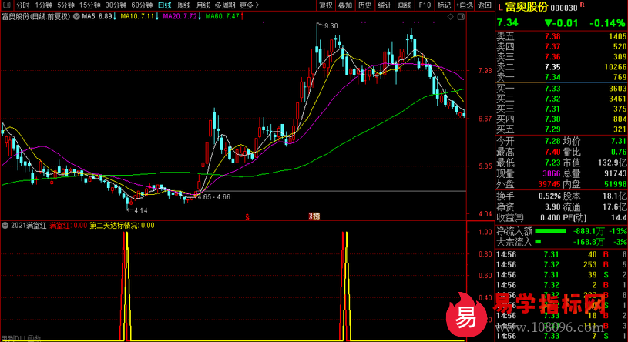628x342 pixels.
Task: Click the 现量 3066 value
Action: [x=552, y=173]
